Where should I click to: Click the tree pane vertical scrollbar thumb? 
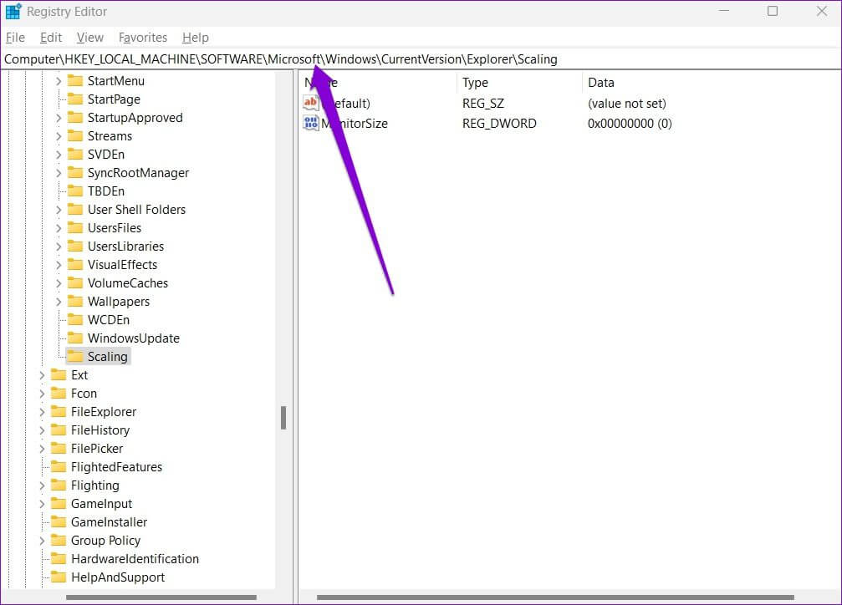pos(283,418)
